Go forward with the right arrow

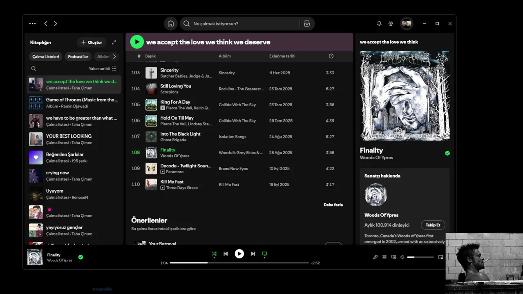tap(56, 24)
